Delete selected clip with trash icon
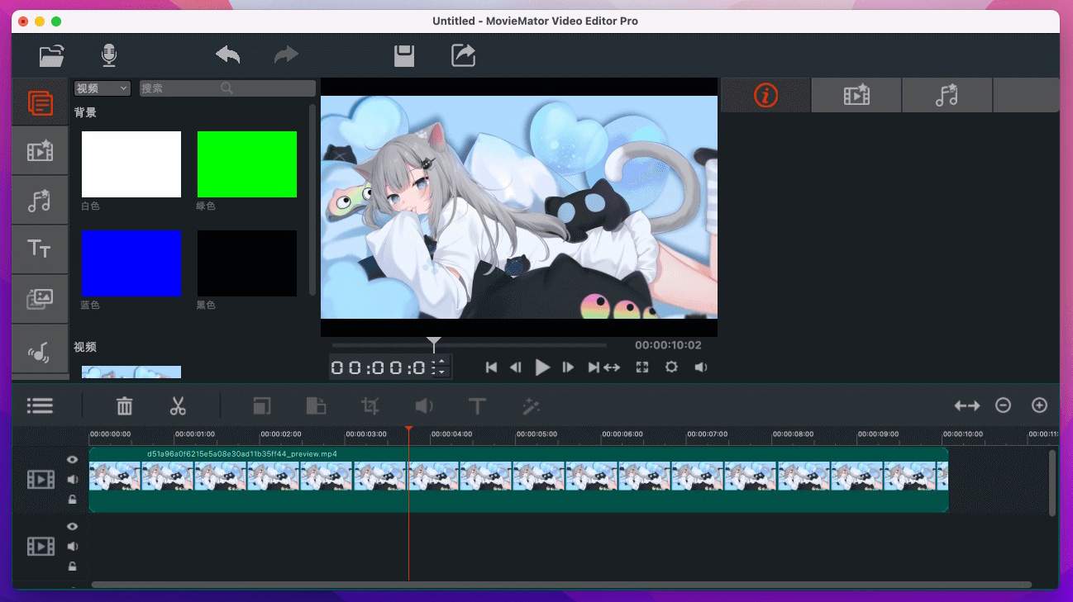Screen dimensions: 1073x602 point(124,405)
